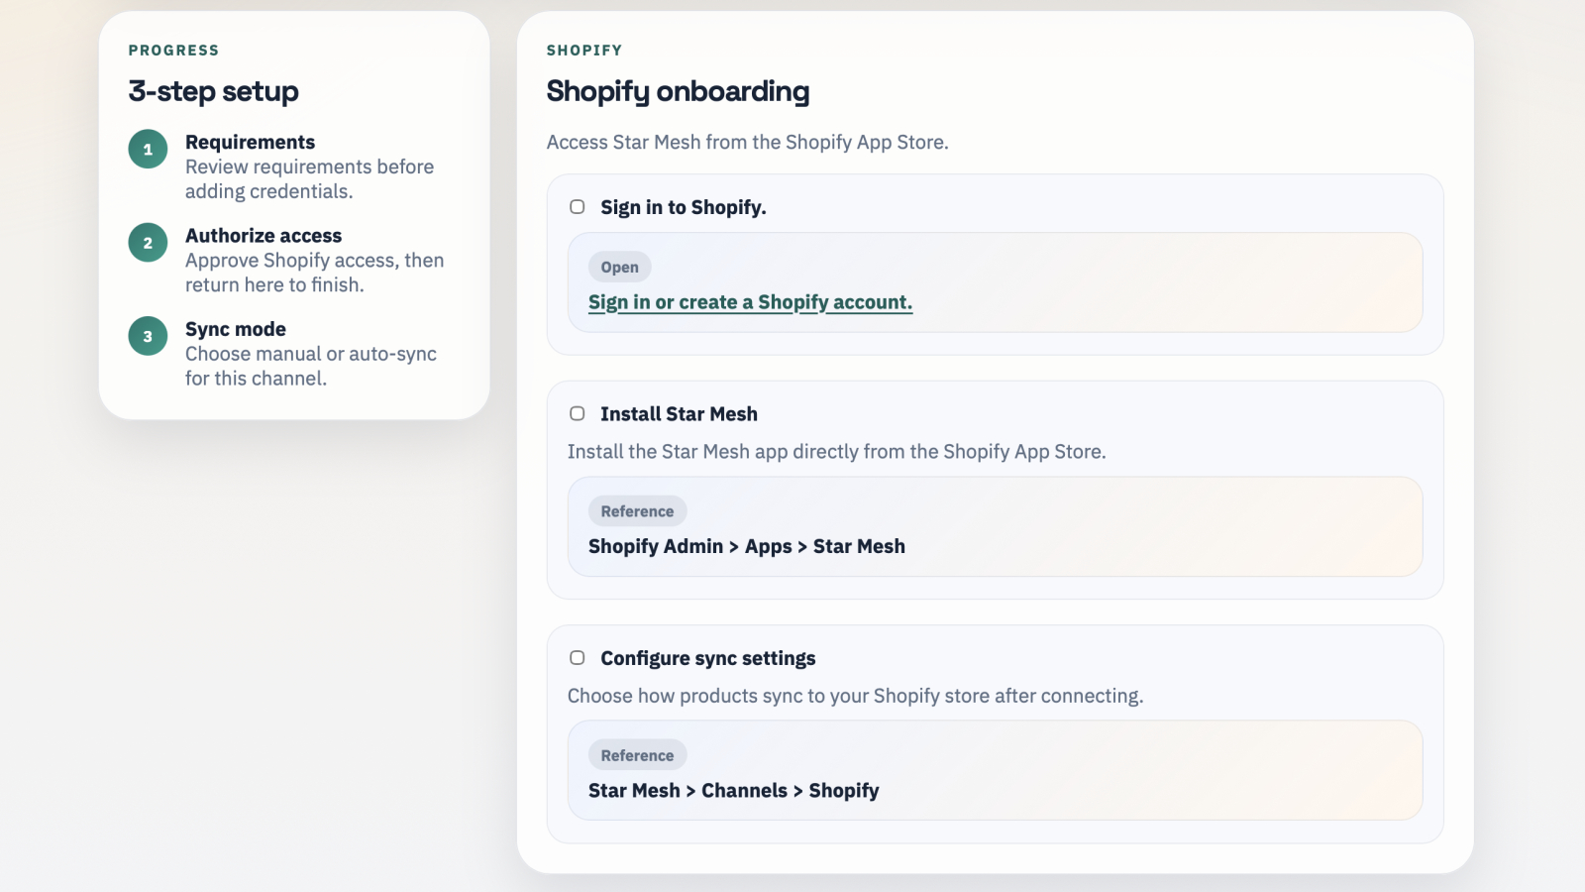This screenshot has height=892, width=1585.
Task: Click 'Approve Shopify access, then return' text
Action: pos(314,273)
